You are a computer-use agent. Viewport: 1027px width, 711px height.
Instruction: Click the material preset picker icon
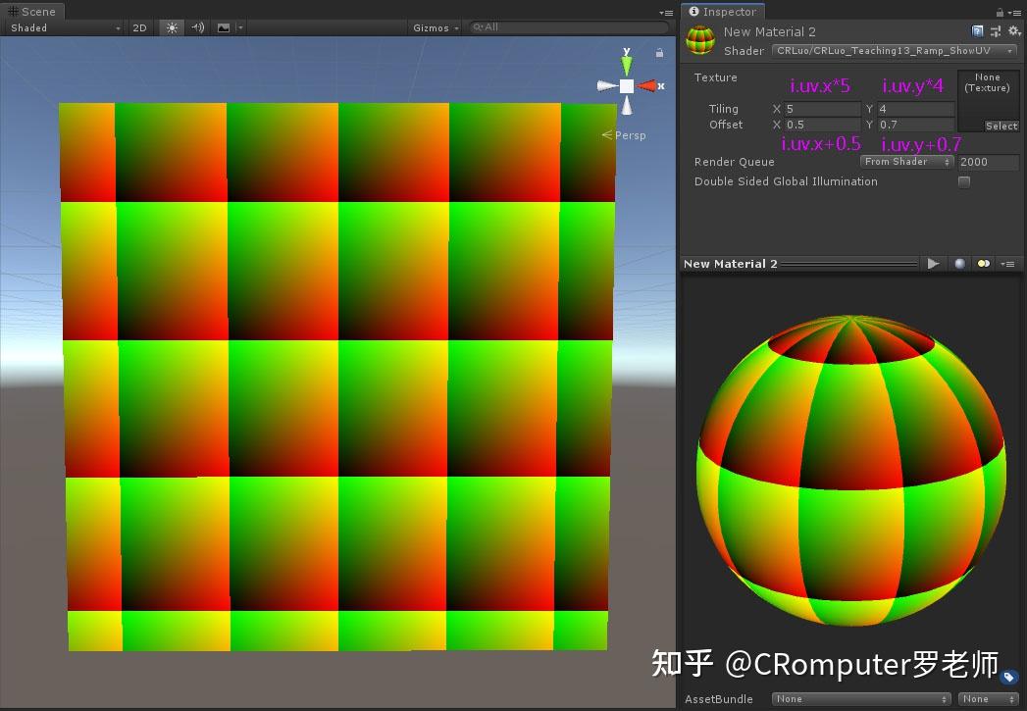tap(998, 31)
